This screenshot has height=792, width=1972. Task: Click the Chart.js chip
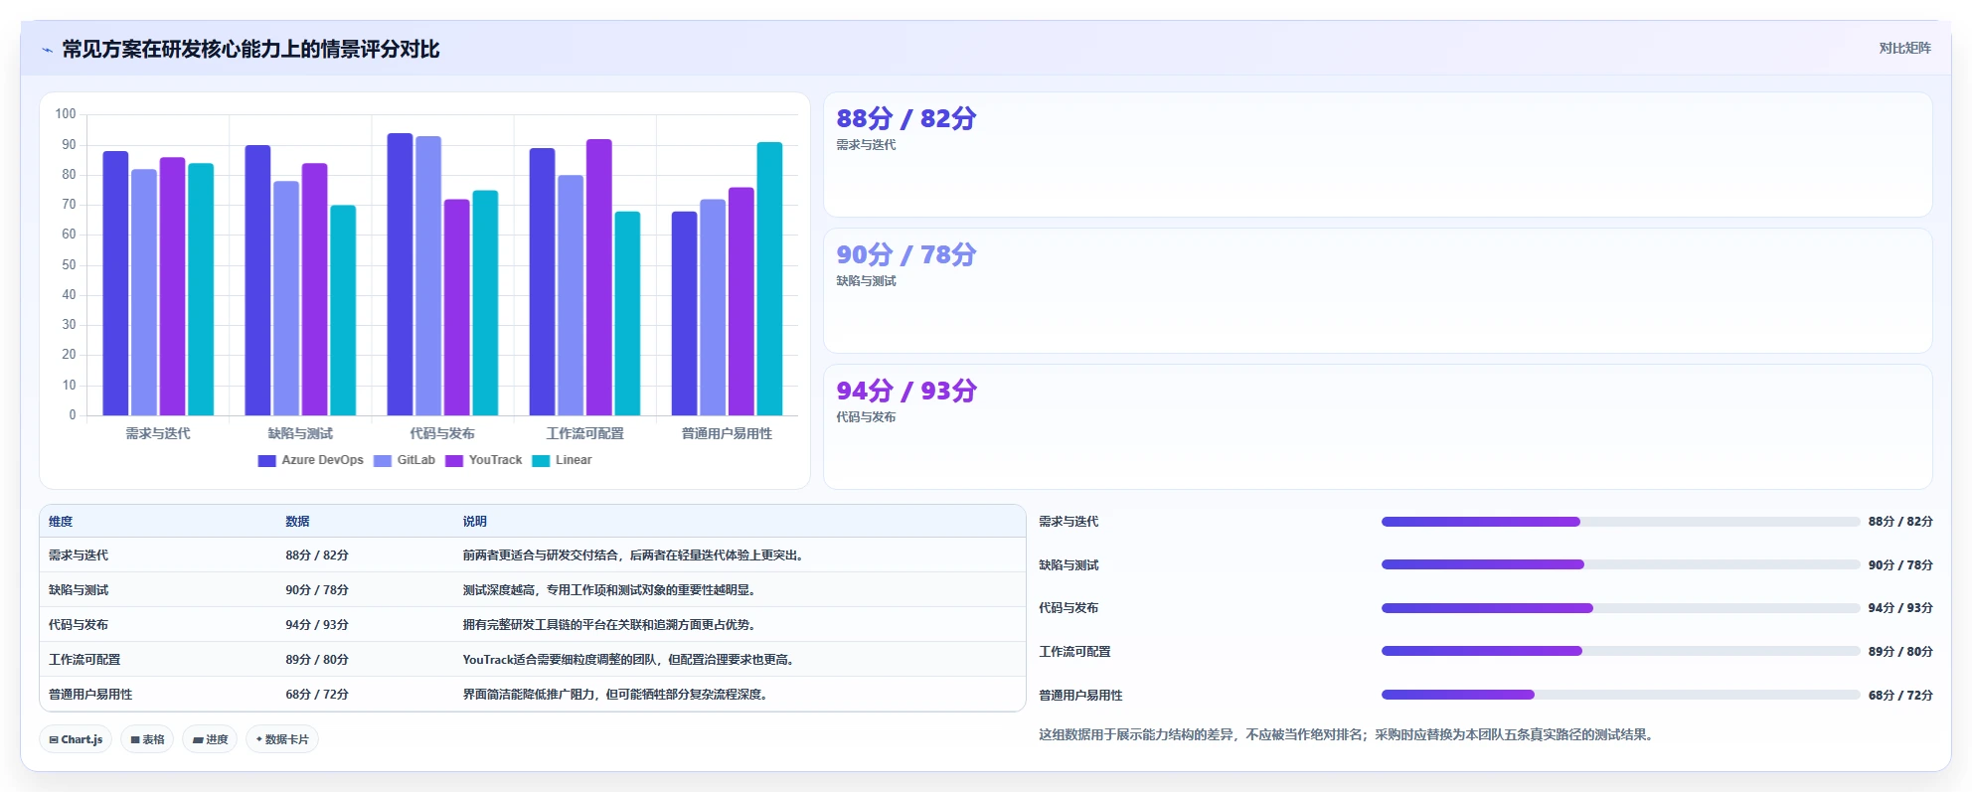pos(76,739)
